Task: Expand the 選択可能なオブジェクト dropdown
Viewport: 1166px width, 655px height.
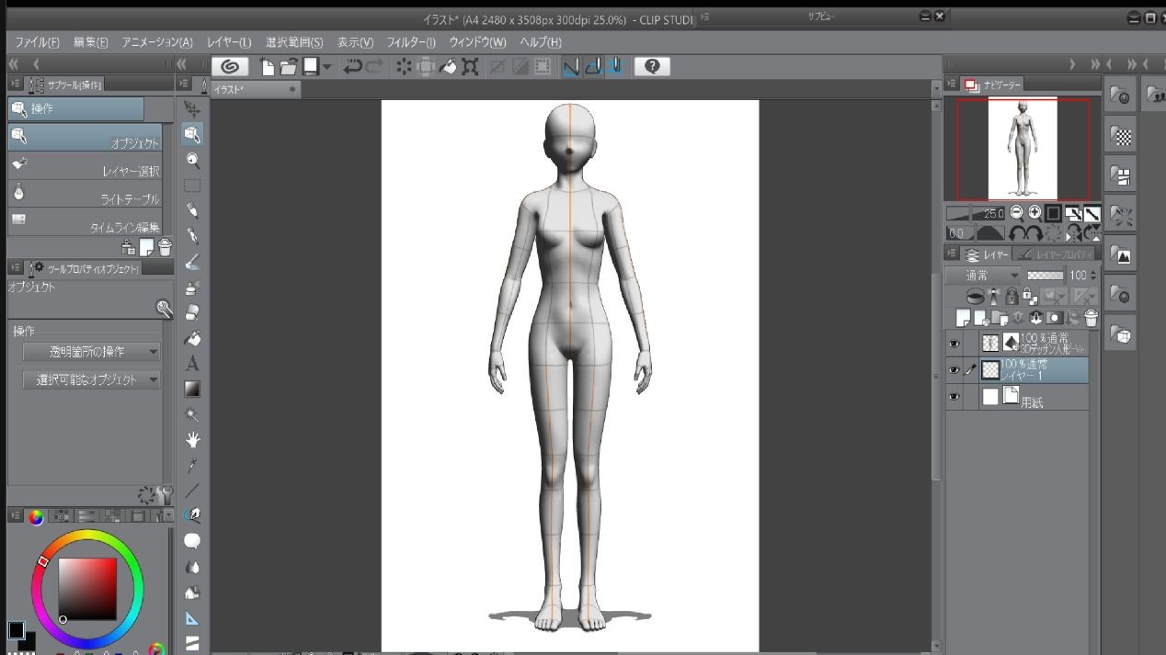Action: click(x=91, y=379)
